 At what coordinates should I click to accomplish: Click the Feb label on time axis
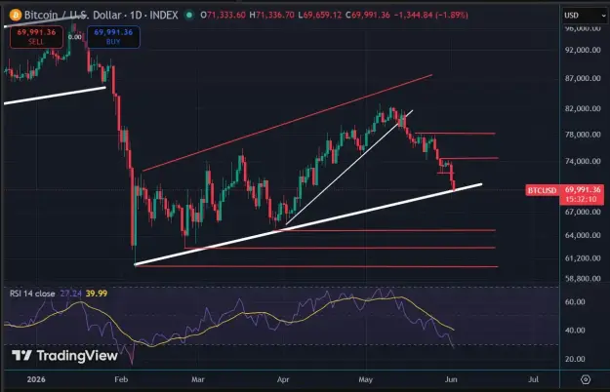(x=121, y=379)
